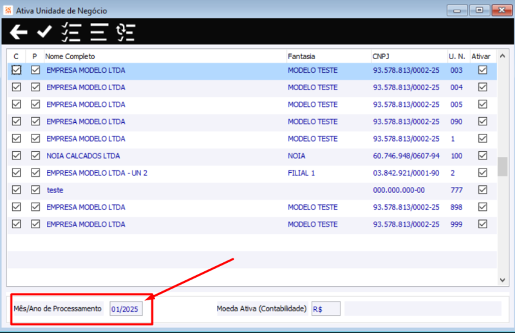Click the C column header
Image resolution: width=515 pixels, height=333 pixels.
tap(16, 57)
